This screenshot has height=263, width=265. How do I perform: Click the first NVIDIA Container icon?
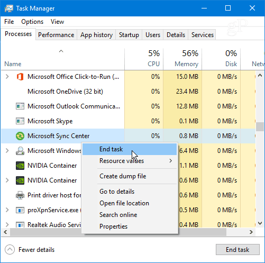click(x=20, y=166)
